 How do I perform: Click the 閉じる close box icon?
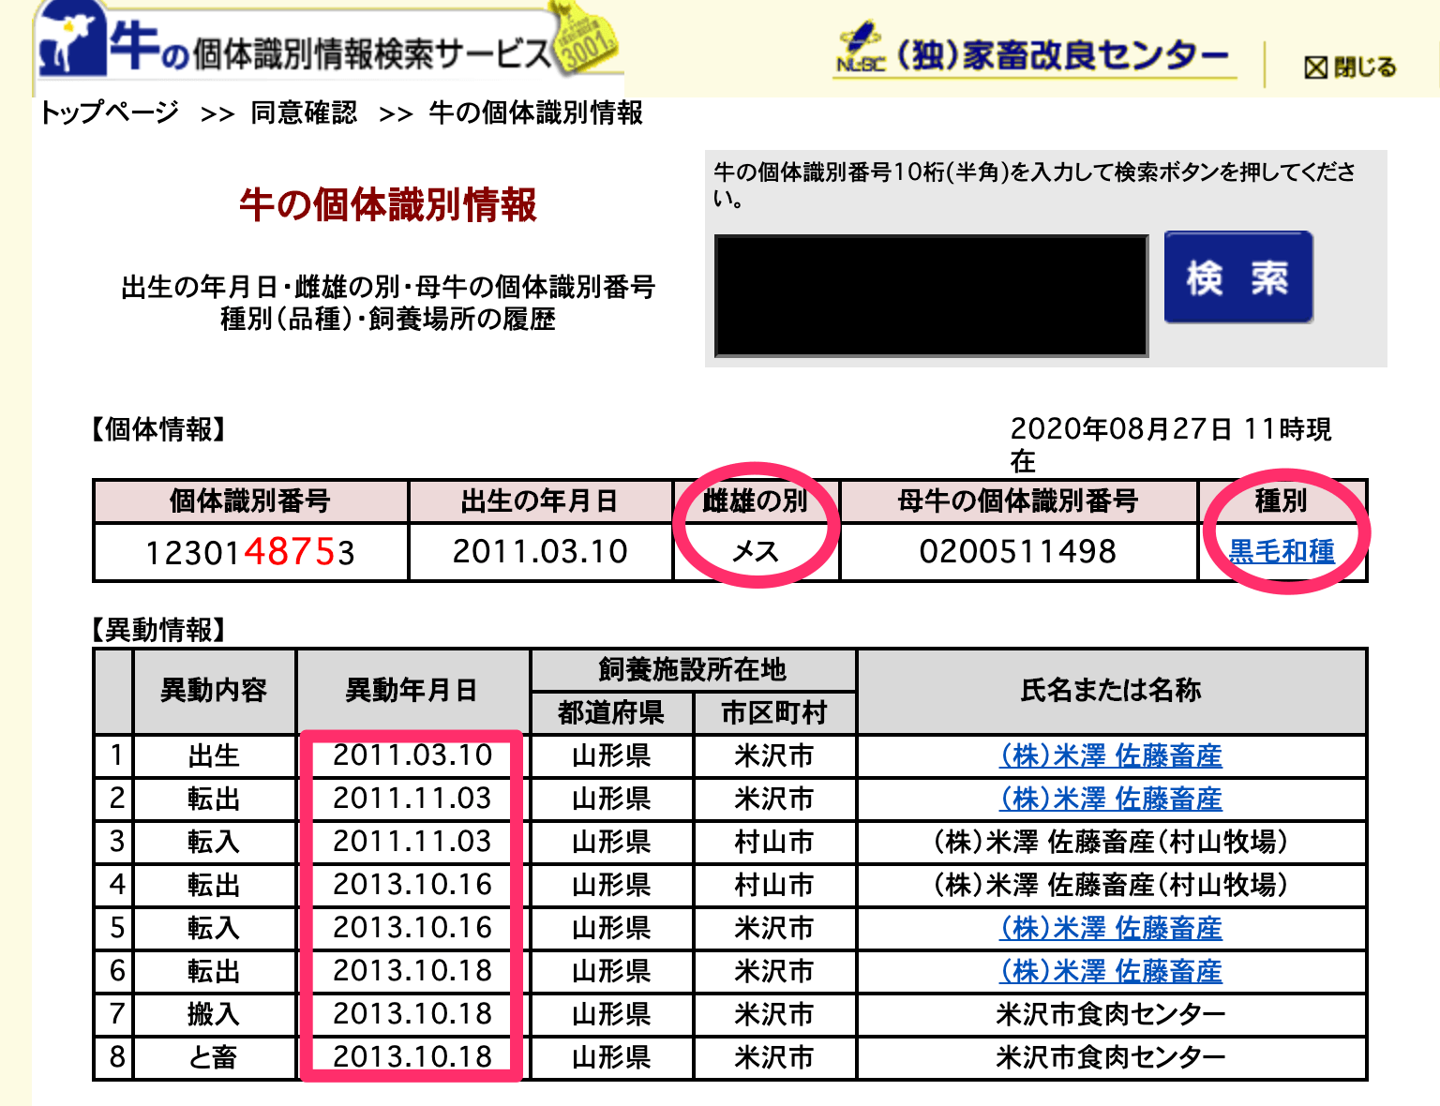tap(1316, 67)
